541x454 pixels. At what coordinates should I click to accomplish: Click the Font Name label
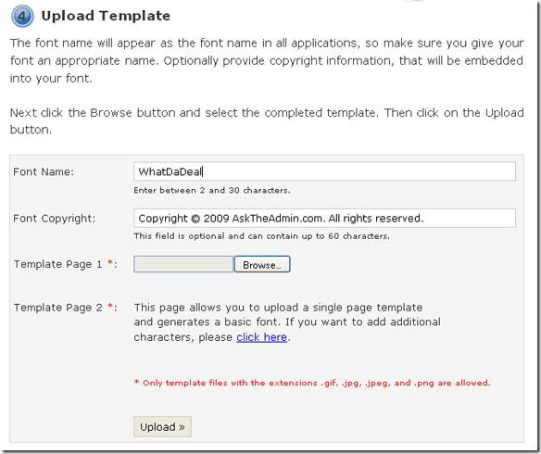pos(44,171)
